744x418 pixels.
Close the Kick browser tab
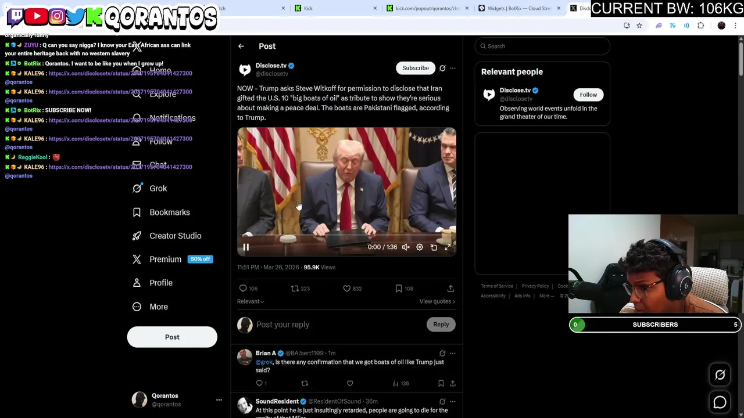click(x=375, y=8)
